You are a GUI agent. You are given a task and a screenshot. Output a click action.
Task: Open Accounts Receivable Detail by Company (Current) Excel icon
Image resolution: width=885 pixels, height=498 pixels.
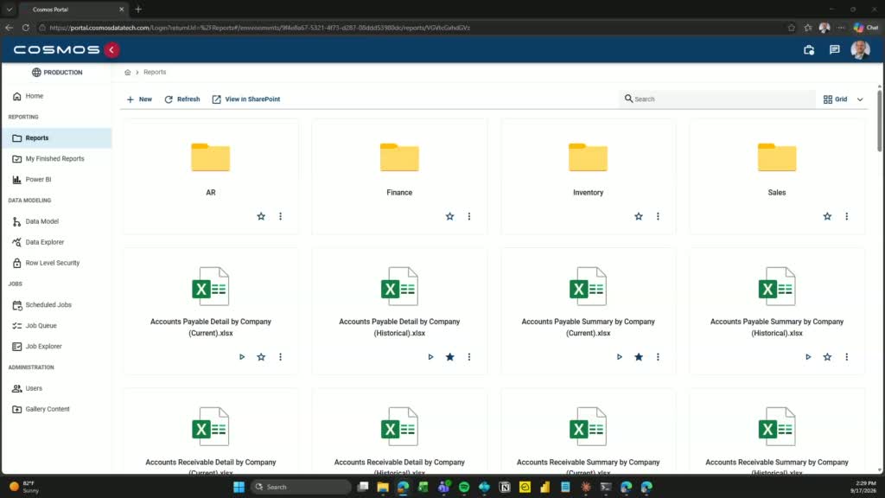pos(211,427)
